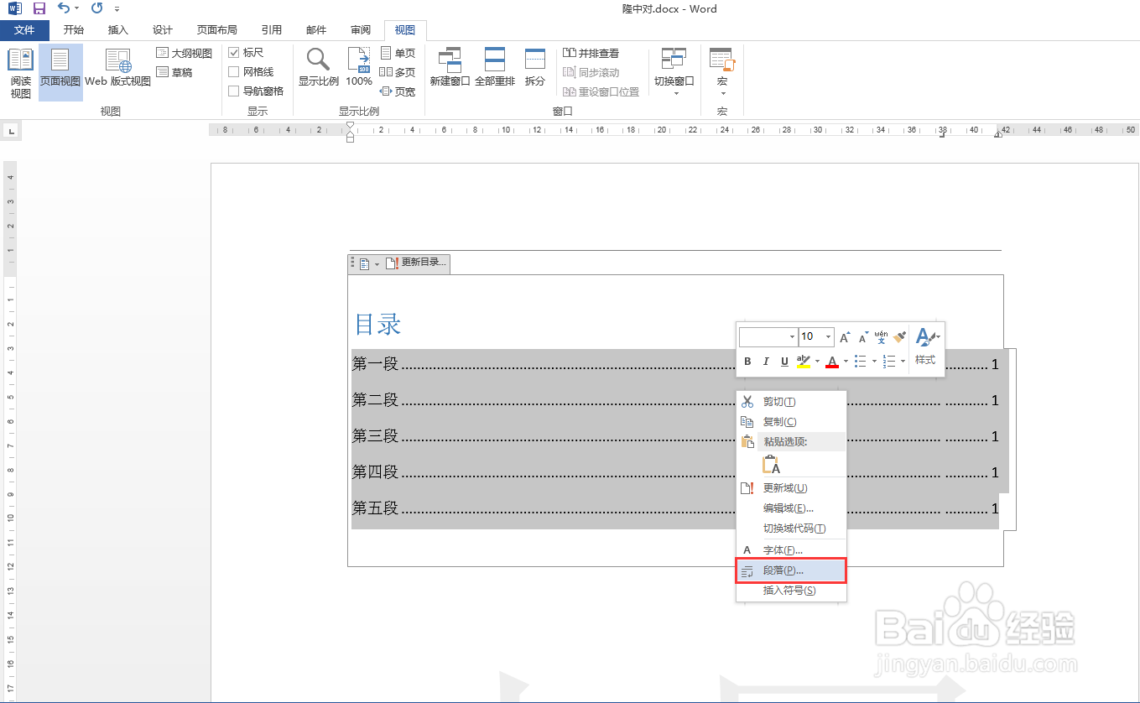This screenshot has height=703, width=1140.
Task: Click Italic in the mini toolbar
Action: (766, 362)
